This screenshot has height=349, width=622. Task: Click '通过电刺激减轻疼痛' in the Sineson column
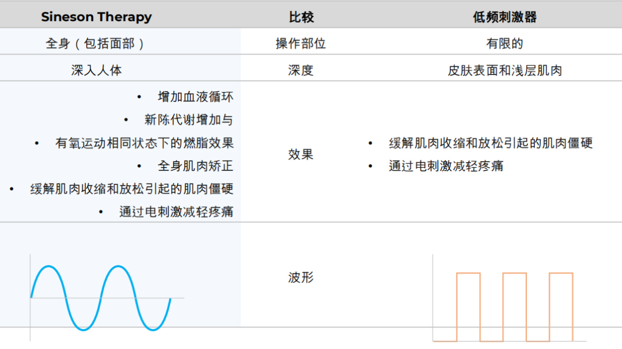[176, 212]
